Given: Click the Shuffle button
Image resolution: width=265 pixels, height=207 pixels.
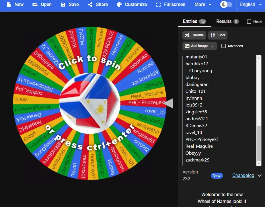Looking at the screenshot, I should (x=194, y=35).
